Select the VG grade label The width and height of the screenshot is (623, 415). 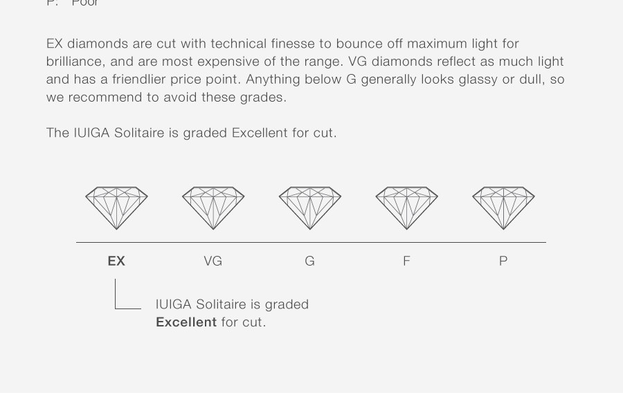(x=213, y=261)
